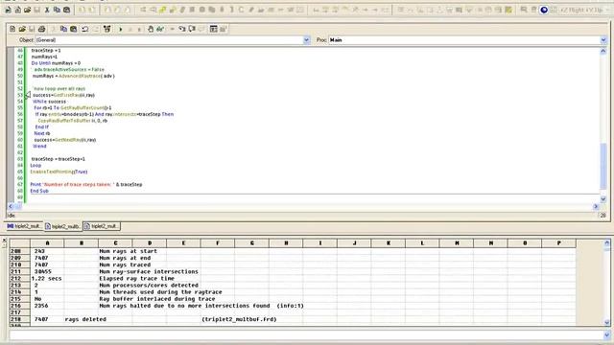This screenshot has width=614, height=345.
Task: Click the Step Over icon
Action: pyautogui.click(x=192, y=30)
